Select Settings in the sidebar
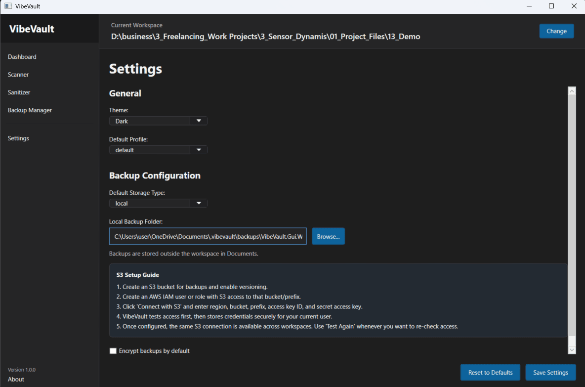 [x=18, y=138]
